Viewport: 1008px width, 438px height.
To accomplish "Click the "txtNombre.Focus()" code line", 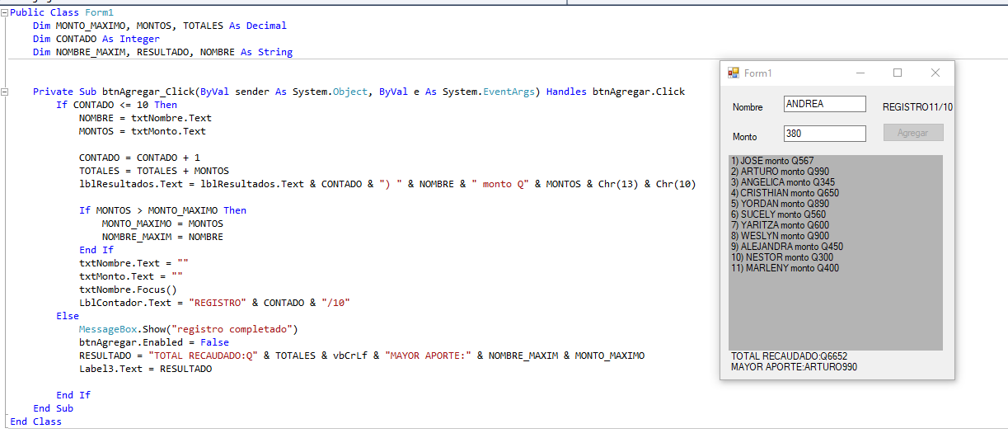I will point(128,290).
